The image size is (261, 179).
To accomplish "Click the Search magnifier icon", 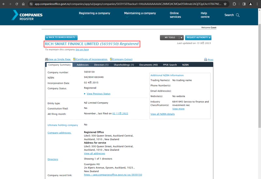I will 238,15.
